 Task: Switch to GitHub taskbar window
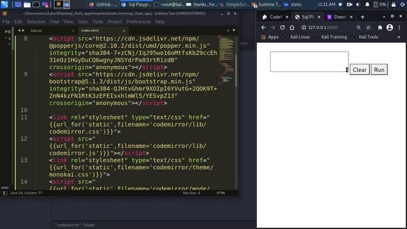point(103,4)
